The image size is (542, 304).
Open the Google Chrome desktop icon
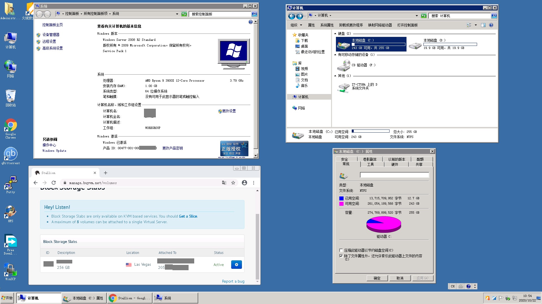(x=10, y=128)
